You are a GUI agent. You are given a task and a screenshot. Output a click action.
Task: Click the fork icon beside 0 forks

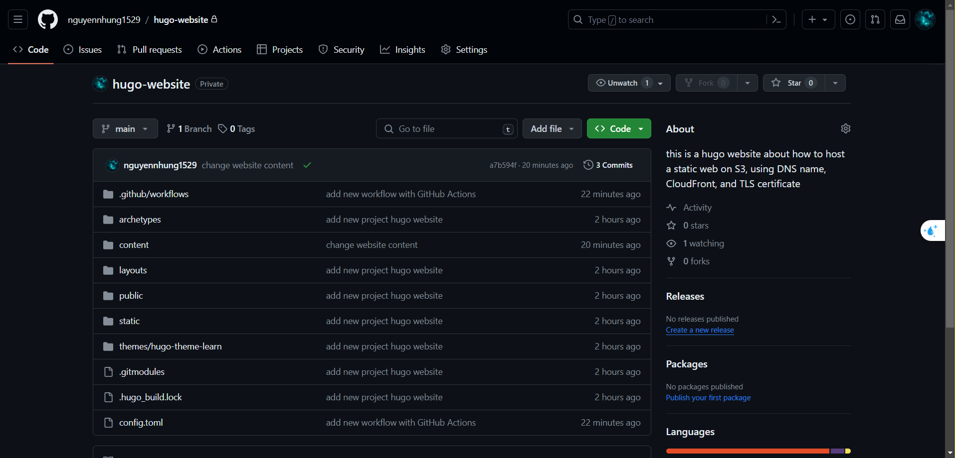tap(671, 261)
